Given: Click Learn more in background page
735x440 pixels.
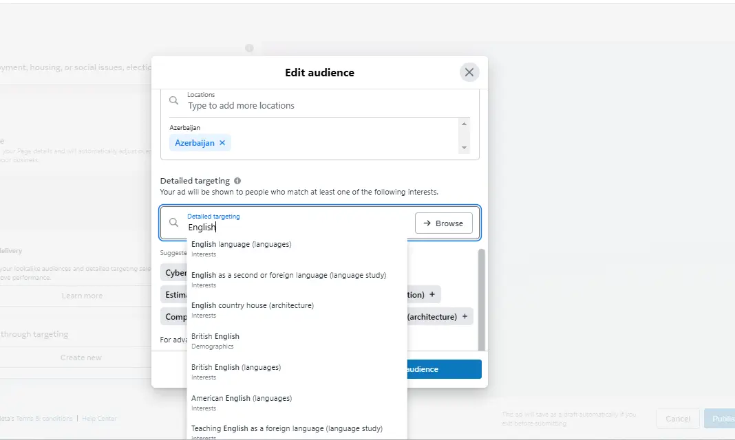Looking at the screenshot, I should pos(82,296).
